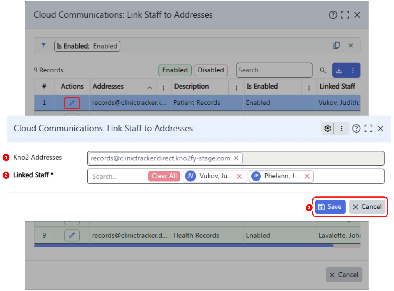394x291 pixels.
Task: Select Lavalette, John linked staff cell
Action: tap(339, 235)
